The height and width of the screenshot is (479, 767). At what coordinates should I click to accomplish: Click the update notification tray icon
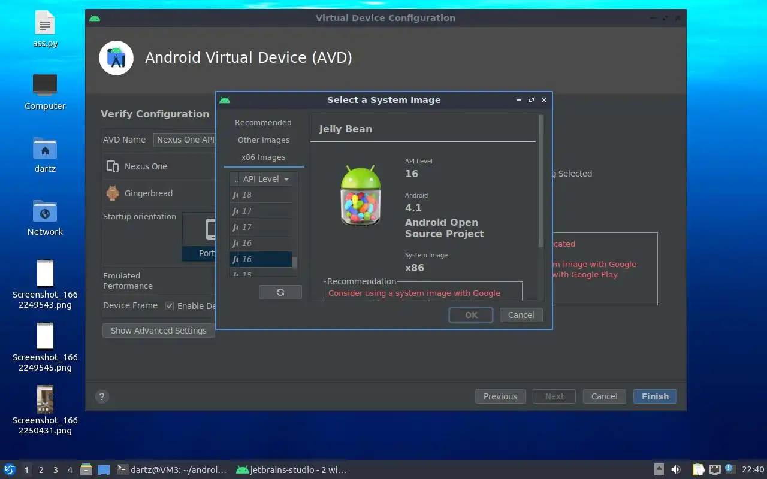(730, 469)
